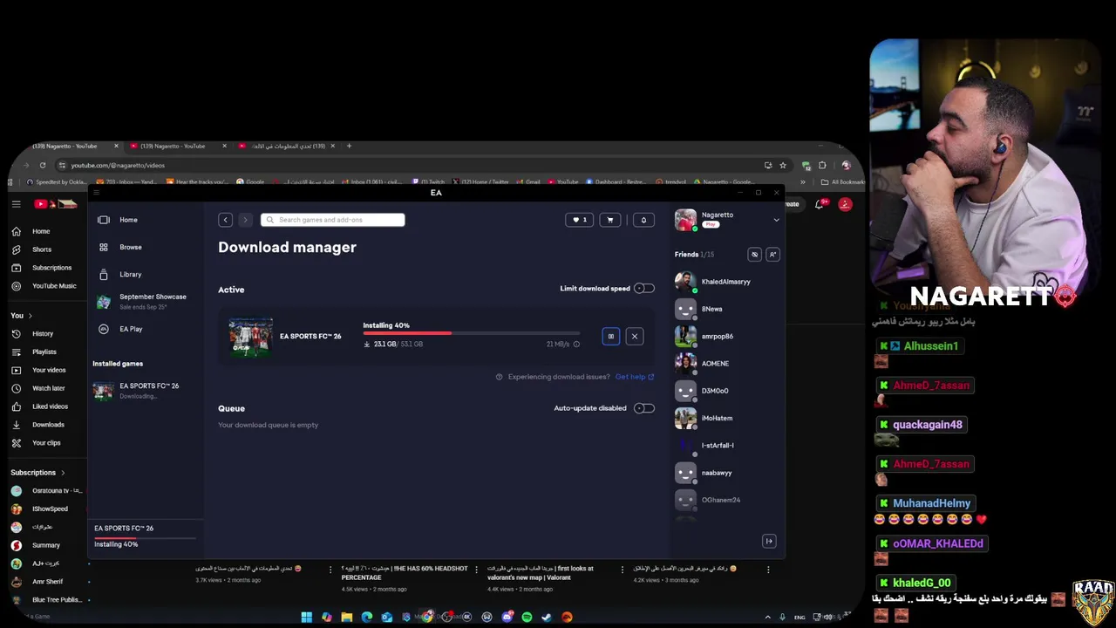Expand the Nagaretto account dropdown
Image resolution: width=1116 pixels, height=628 pixels.
(776, 220)
